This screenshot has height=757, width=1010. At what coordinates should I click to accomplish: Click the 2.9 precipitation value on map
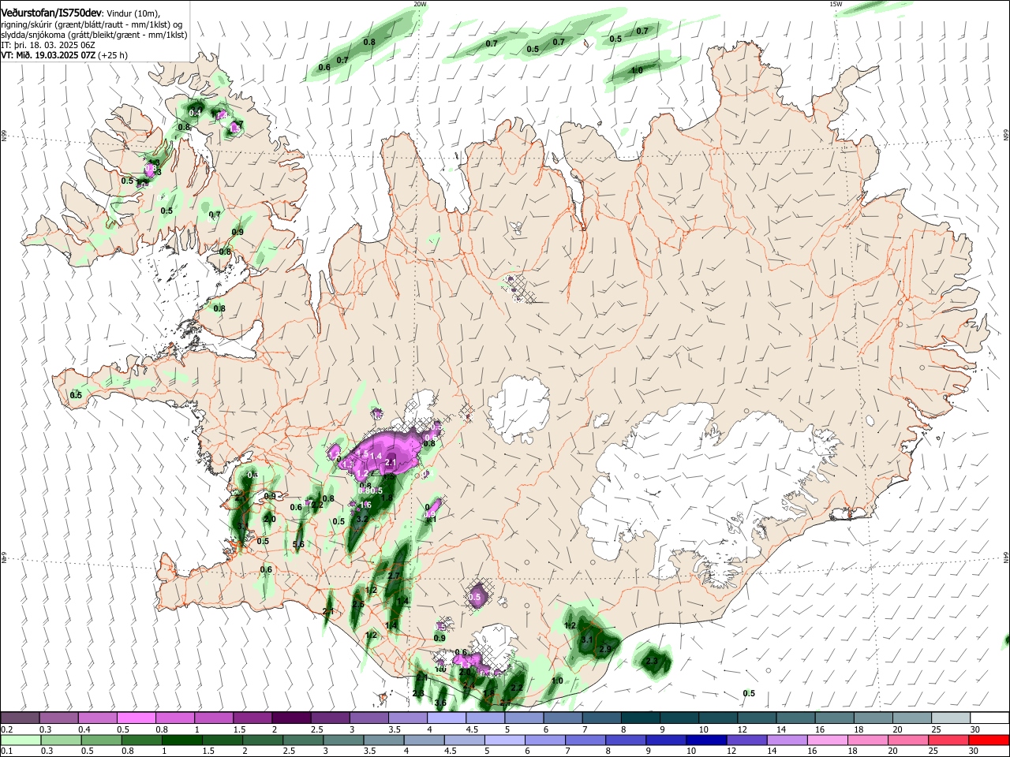[x=605, y=649]
